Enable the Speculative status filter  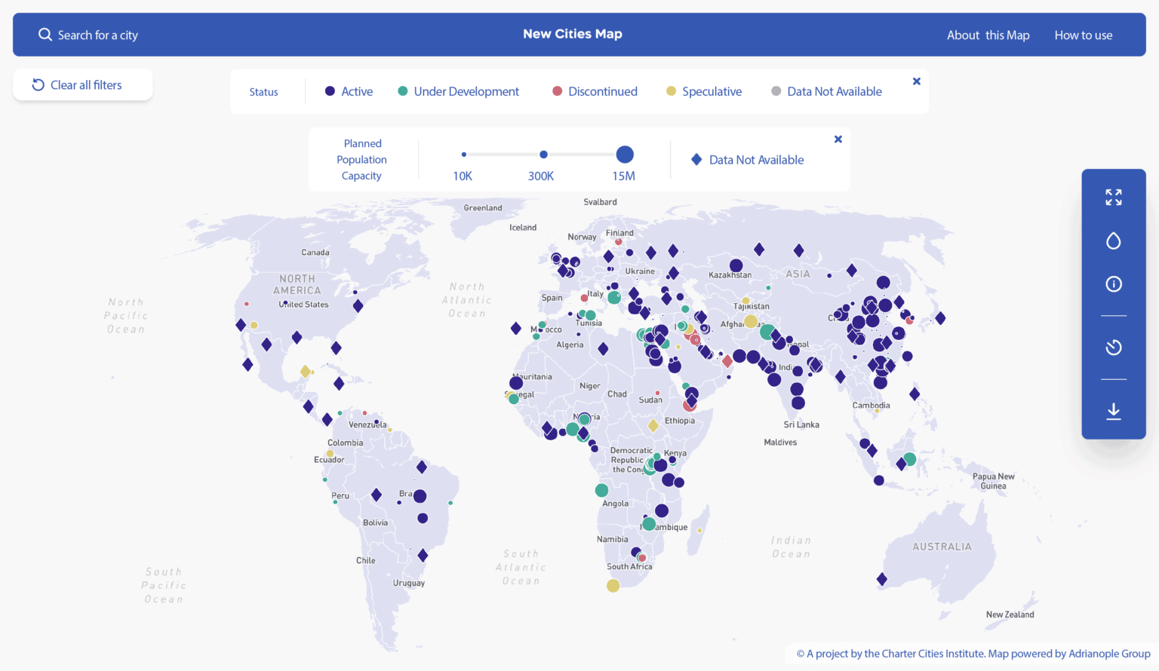coord(703,90)
